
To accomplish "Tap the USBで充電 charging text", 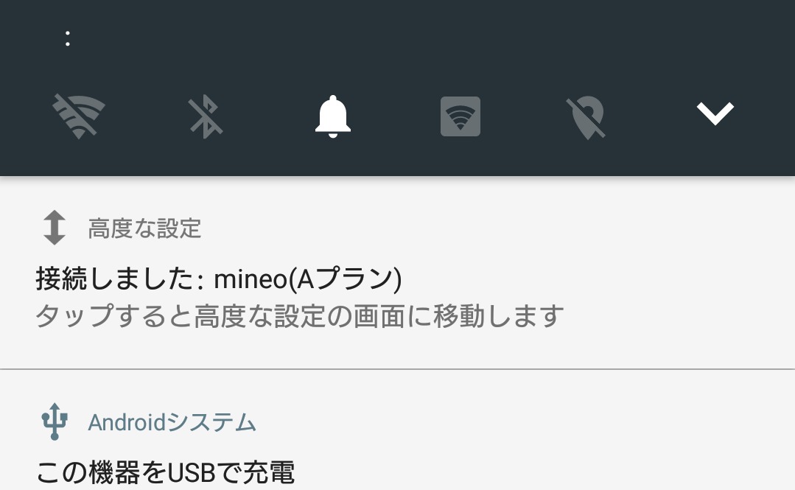I will (x=231, y=472).
